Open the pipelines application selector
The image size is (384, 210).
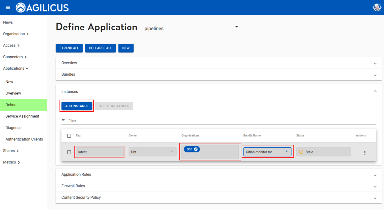pyautogui.click(x=236, y=27)
